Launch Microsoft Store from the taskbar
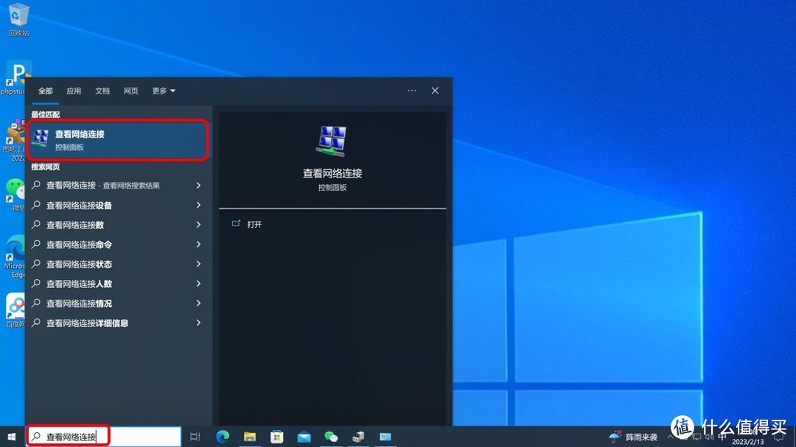Image resolution: width=796 pixels, height=447 pixels. click(x=277, y=437)
